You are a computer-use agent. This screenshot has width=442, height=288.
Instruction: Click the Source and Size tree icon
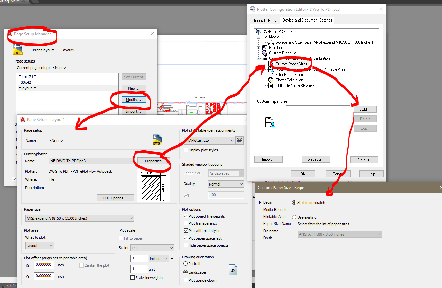(271, 42)
